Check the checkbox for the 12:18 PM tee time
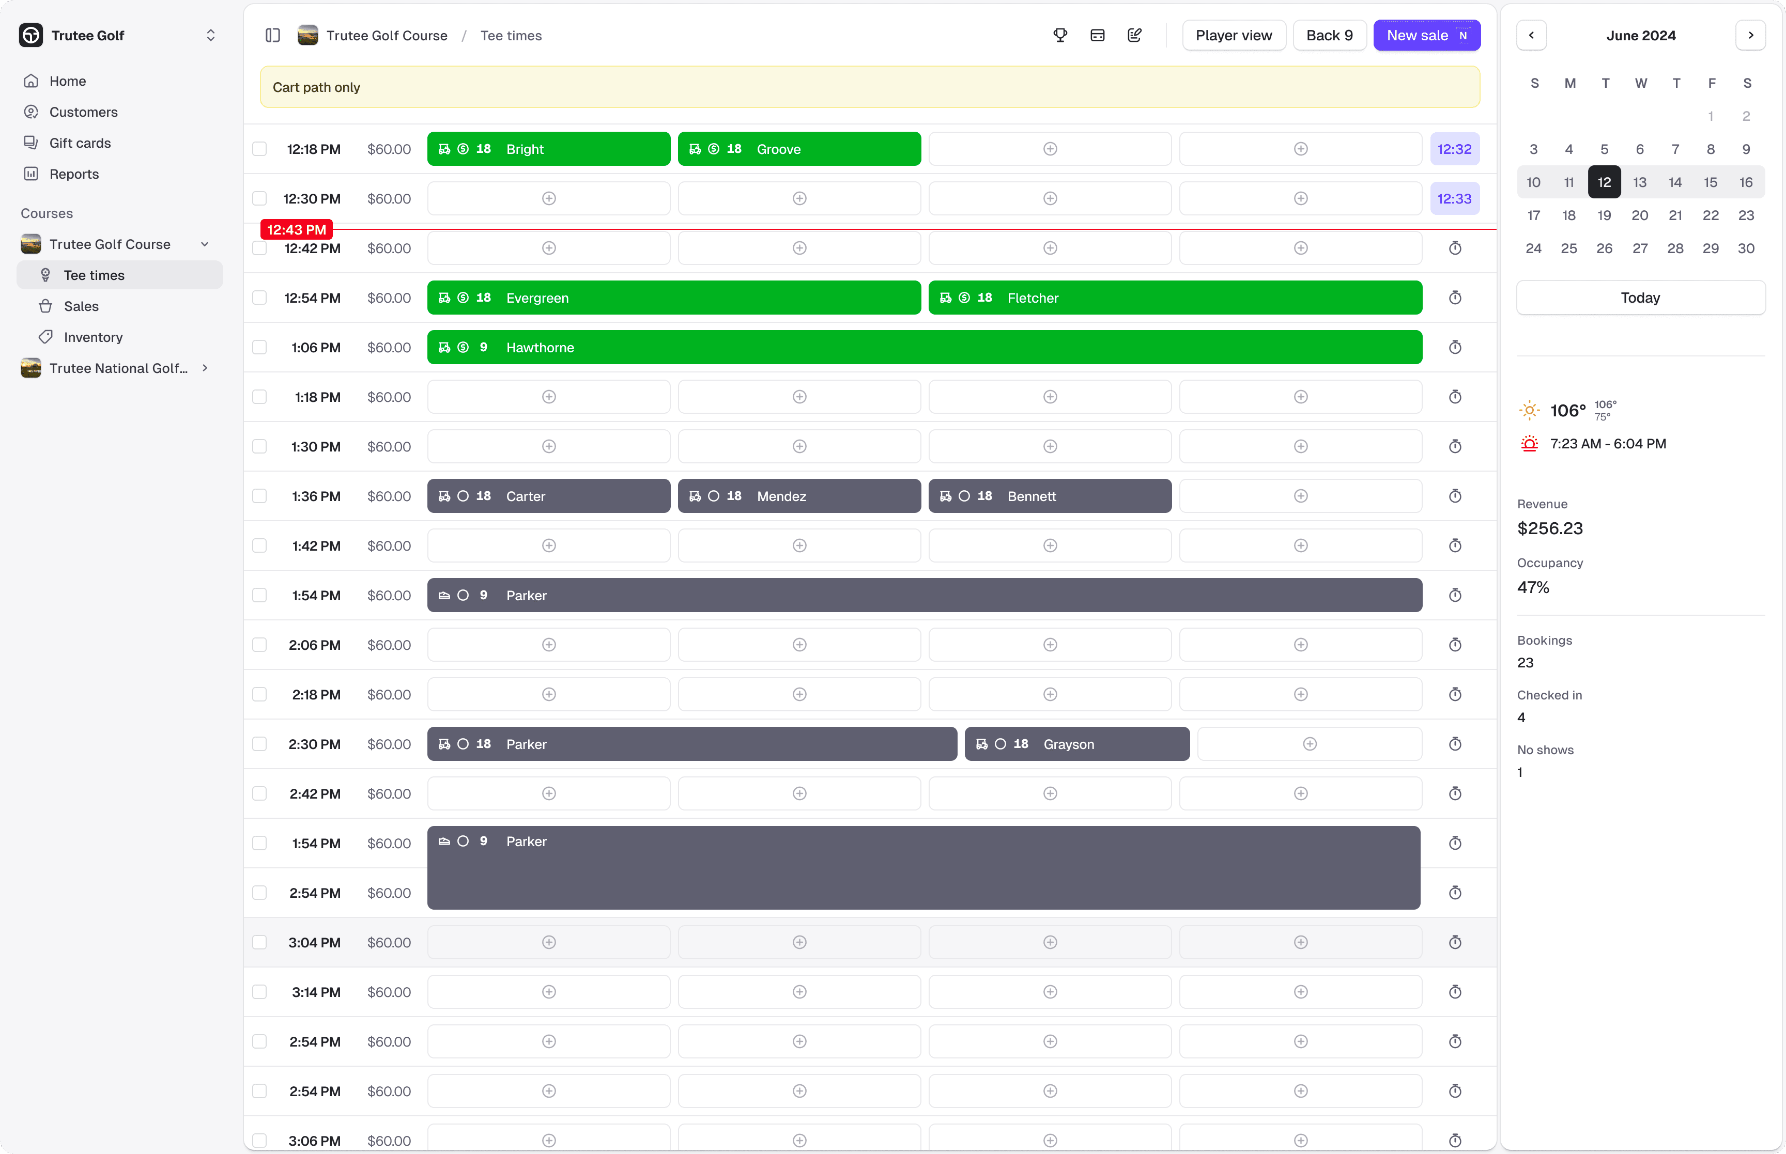Image resolution: width=1786 pixels, height=1154 pixels. click(259, 148)
